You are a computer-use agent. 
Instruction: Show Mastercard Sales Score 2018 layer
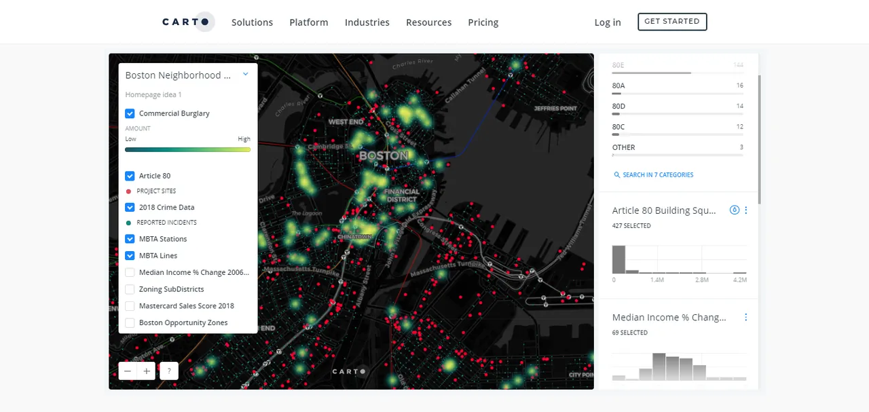[x=130, y=306]
